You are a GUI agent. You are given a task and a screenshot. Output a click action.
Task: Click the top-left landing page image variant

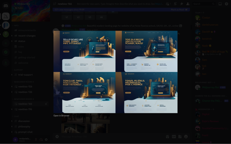click(x=84, y=51)
